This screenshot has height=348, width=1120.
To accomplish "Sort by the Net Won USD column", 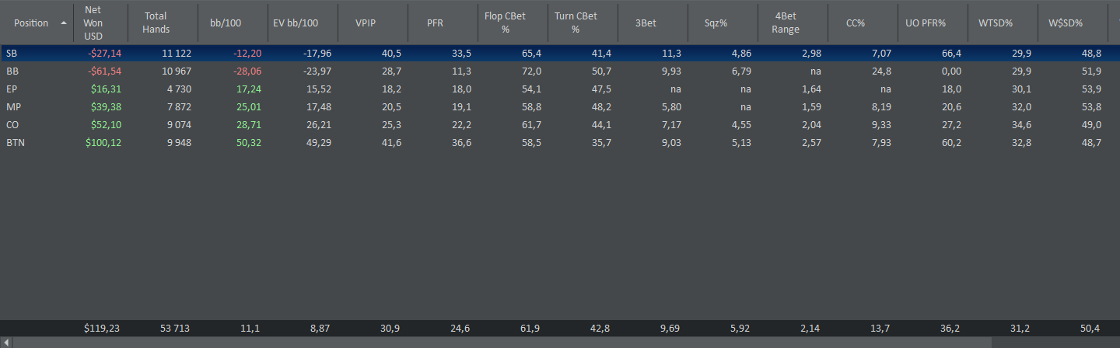I will 93,23.
